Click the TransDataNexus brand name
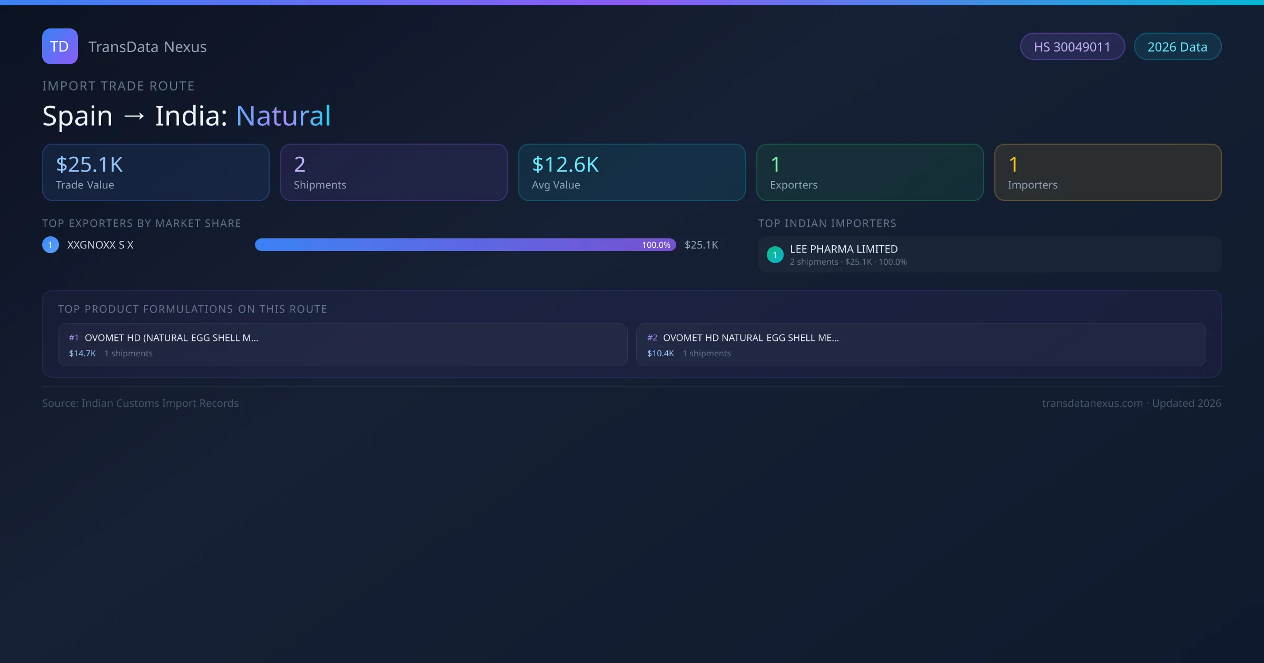 (x=147, y=47)
